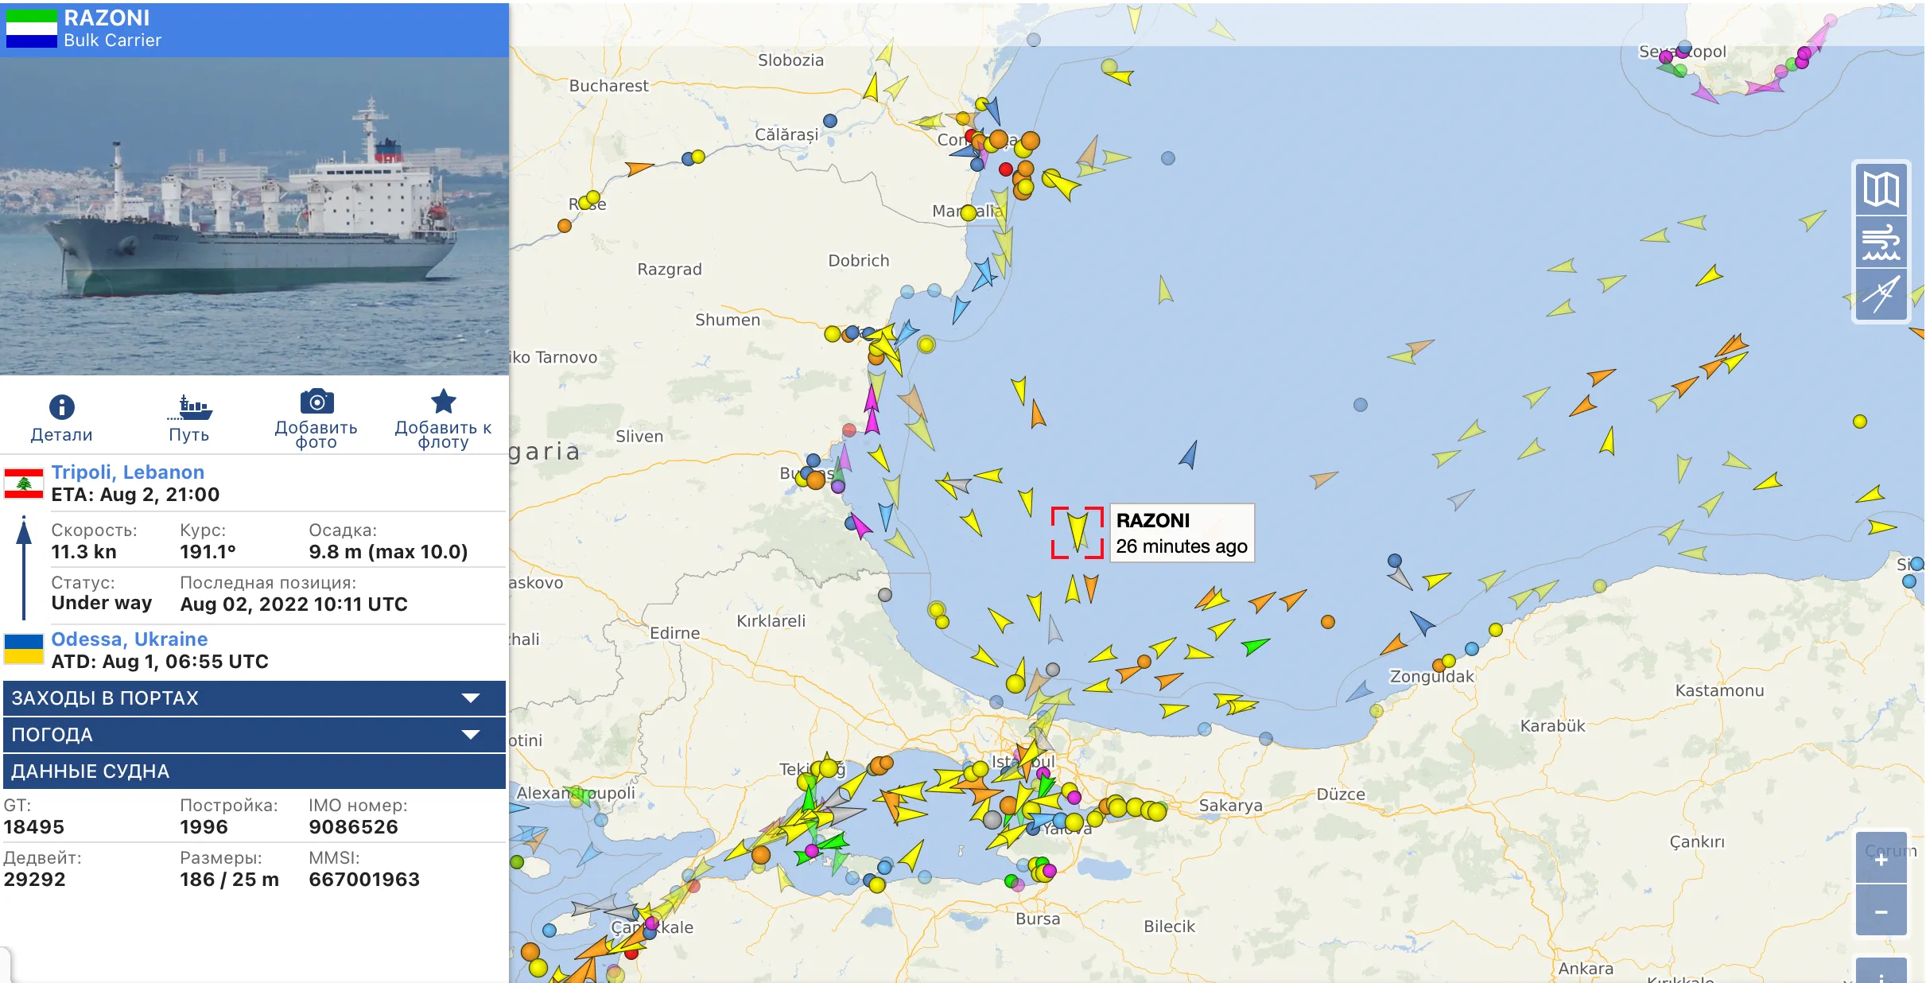Open the map layers icon
This screenshot has height=983, width=1926.
click(x=1881, y=190)
